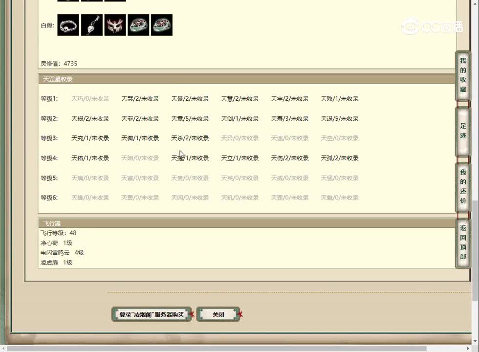The height and width of the screenshot is (352, 479).
Task: Click the skull pendant necklace icon
Action: (x=92, y=25)
